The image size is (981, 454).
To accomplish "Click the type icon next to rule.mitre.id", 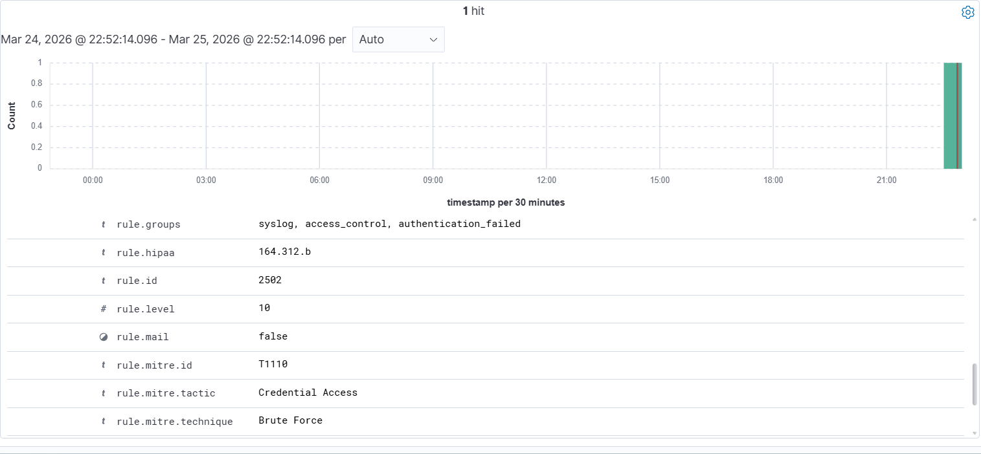I will tap(104, 365).
